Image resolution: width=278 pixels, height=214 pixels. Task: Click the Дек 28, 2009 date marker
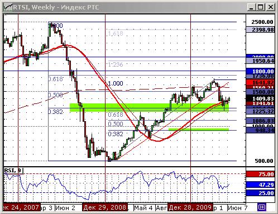click(x=190, y=207)
